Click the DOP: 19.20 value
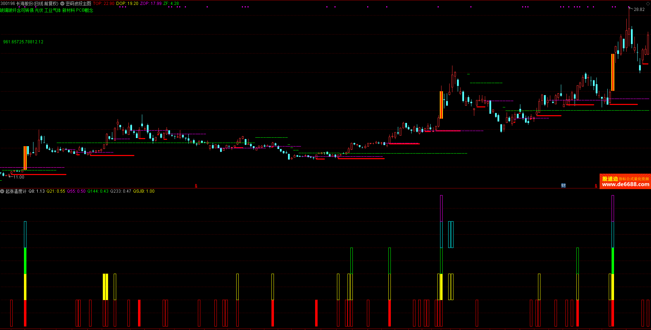The width and height of the screenshot is (651, 330). (x=127, y=4)
